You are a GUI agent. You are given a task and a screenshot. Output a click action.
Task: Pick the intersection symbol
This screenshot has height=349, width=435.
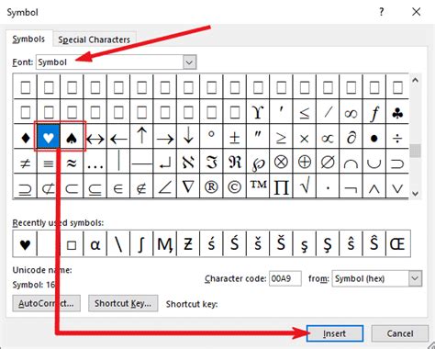(x=351, y=163)
